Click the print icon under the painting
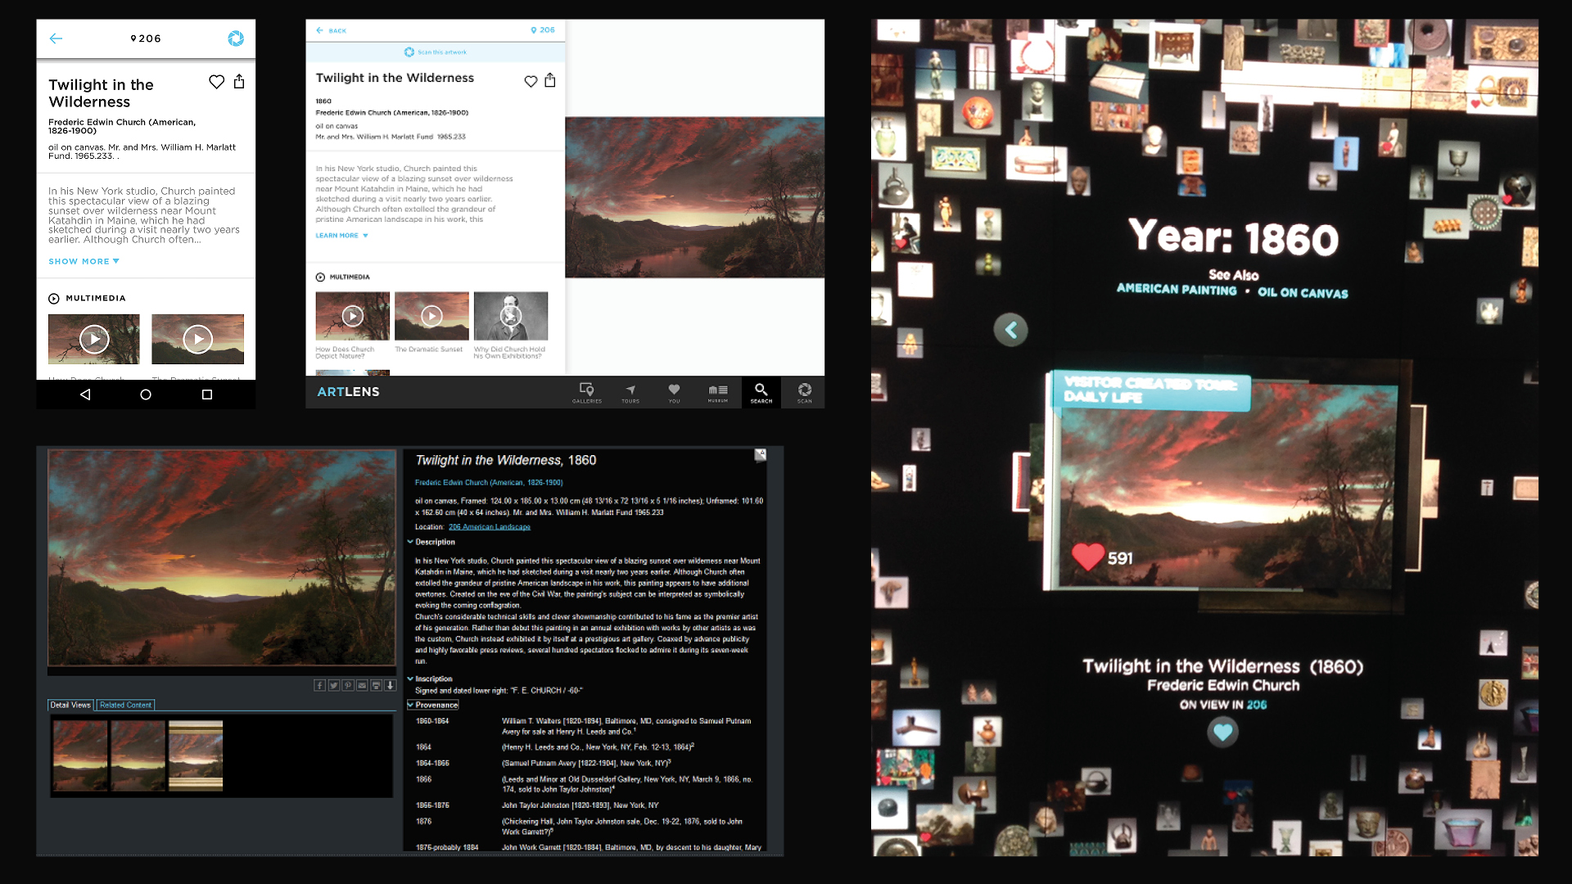The width and height of the screenshot is (1572, 884). [376, 685]
